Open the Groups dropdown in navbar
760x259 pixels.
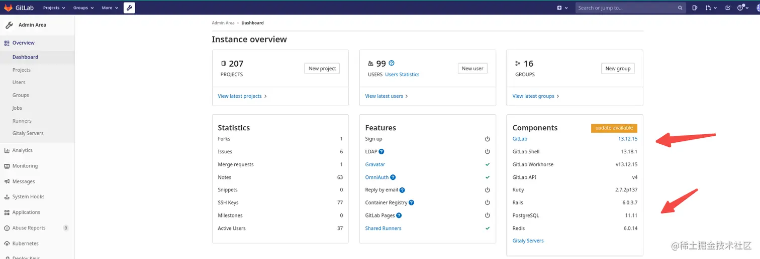pyautogui.click(x=83, y=8)
